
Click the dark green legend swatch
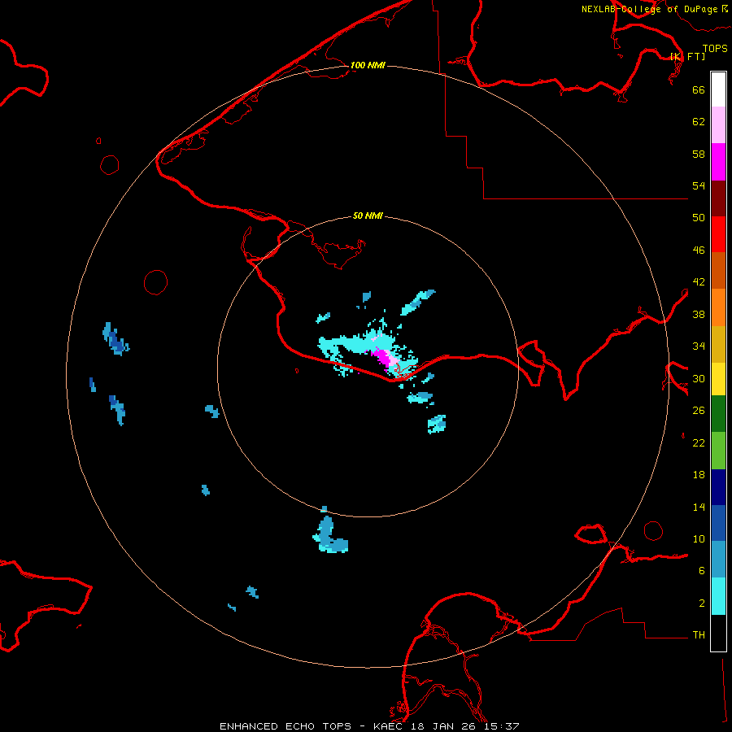[718, 414]
